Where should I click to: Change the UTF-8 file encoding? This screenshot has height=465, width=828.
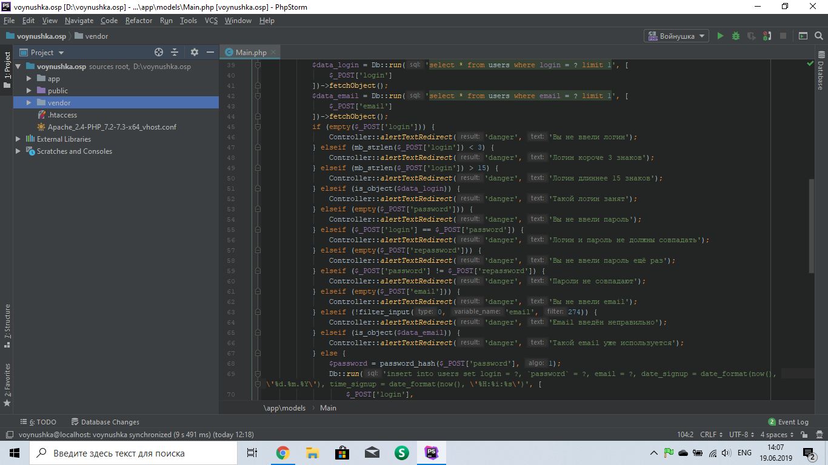[x=742, y=435]
